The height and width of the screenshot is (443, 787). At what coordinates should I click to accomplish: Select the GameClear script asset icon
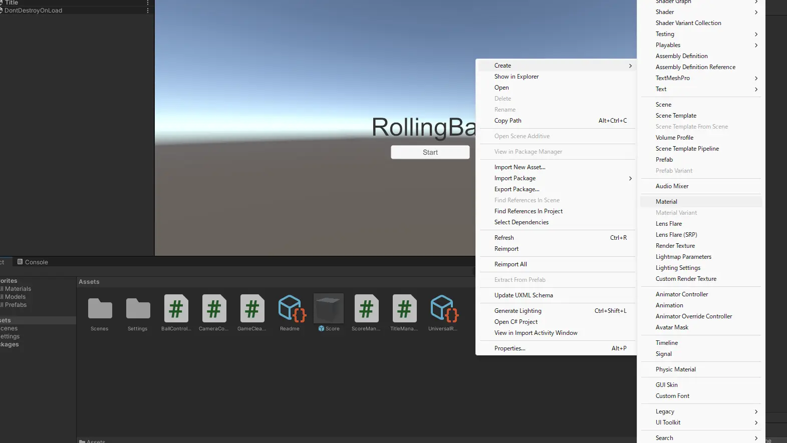[252, 309]
